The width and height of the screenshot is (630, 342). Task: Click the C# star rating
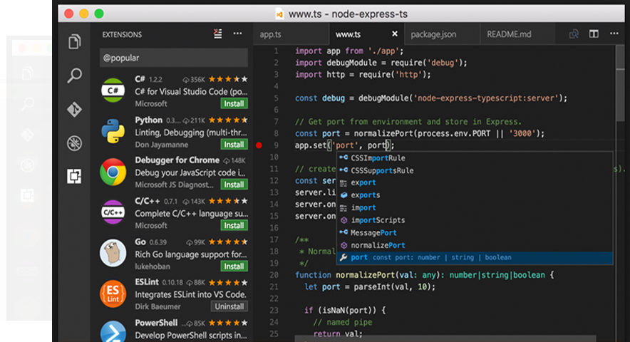tap(228, 79)
